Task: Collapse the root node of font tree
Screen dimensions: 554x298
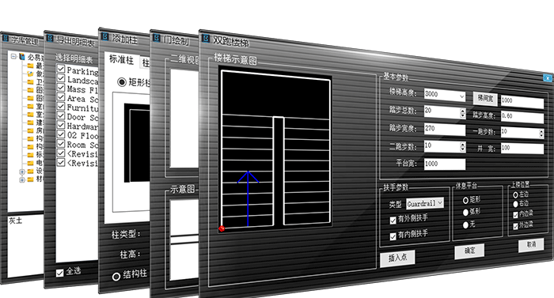Action: click(13, 56)
